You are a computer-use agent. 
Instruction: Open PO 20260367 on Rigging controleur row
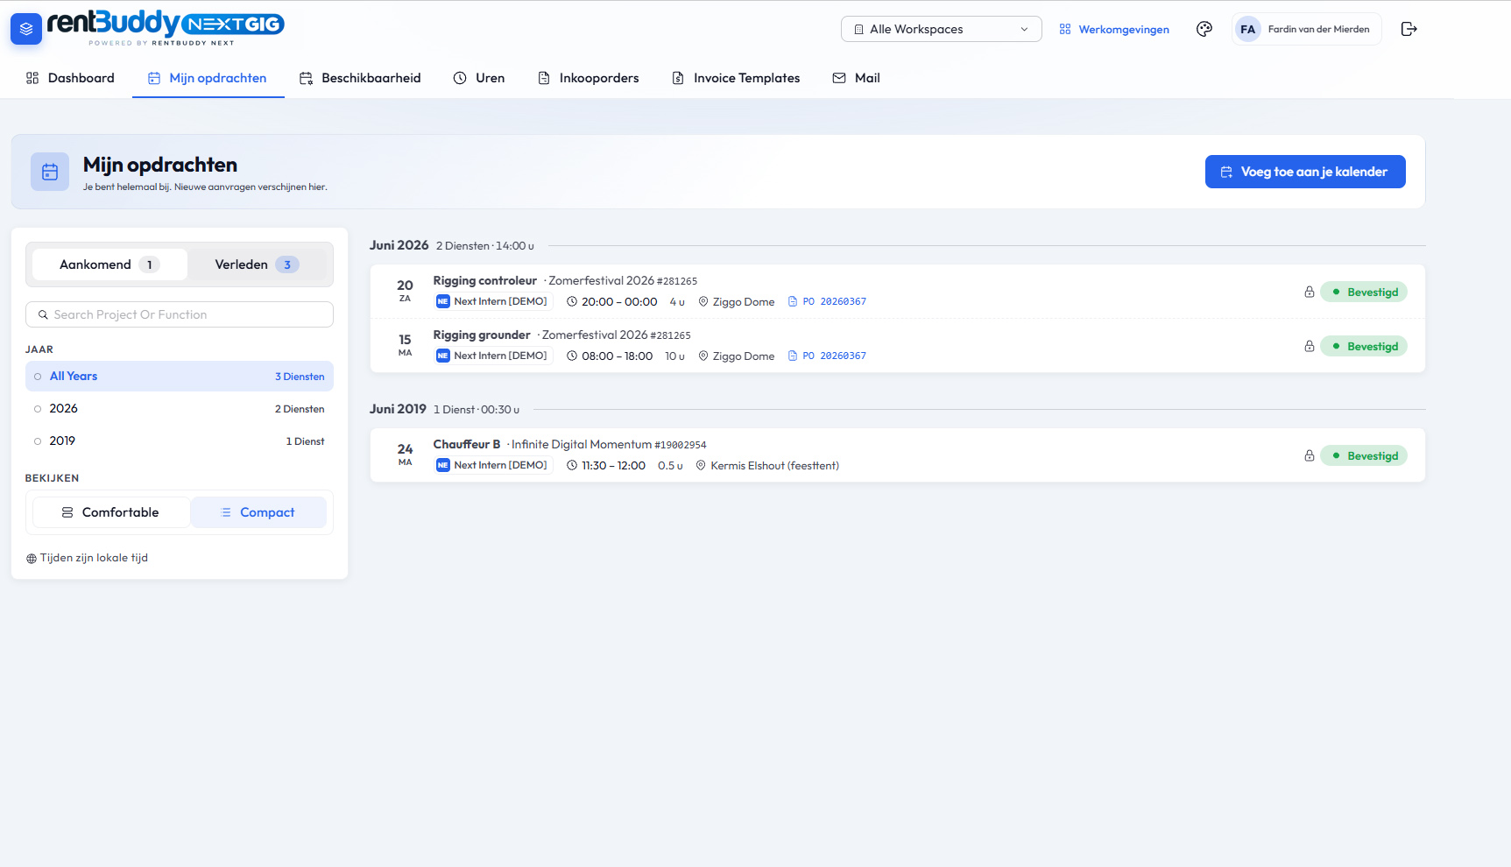click(835, 301)
